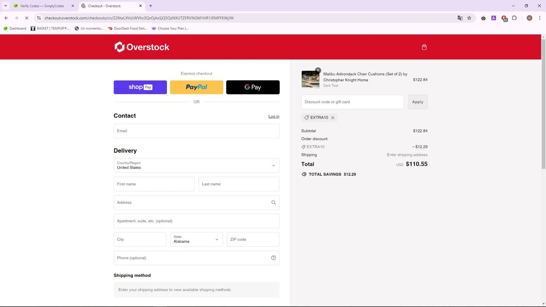This screenshot has width=546, height=307.
Task: Open the DoorDash Food Delivery bookmark
Action: click(x=127, y=28)
